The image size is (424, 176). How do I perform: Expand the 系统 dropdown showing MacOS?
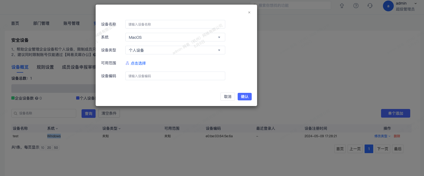click(175, 37)
